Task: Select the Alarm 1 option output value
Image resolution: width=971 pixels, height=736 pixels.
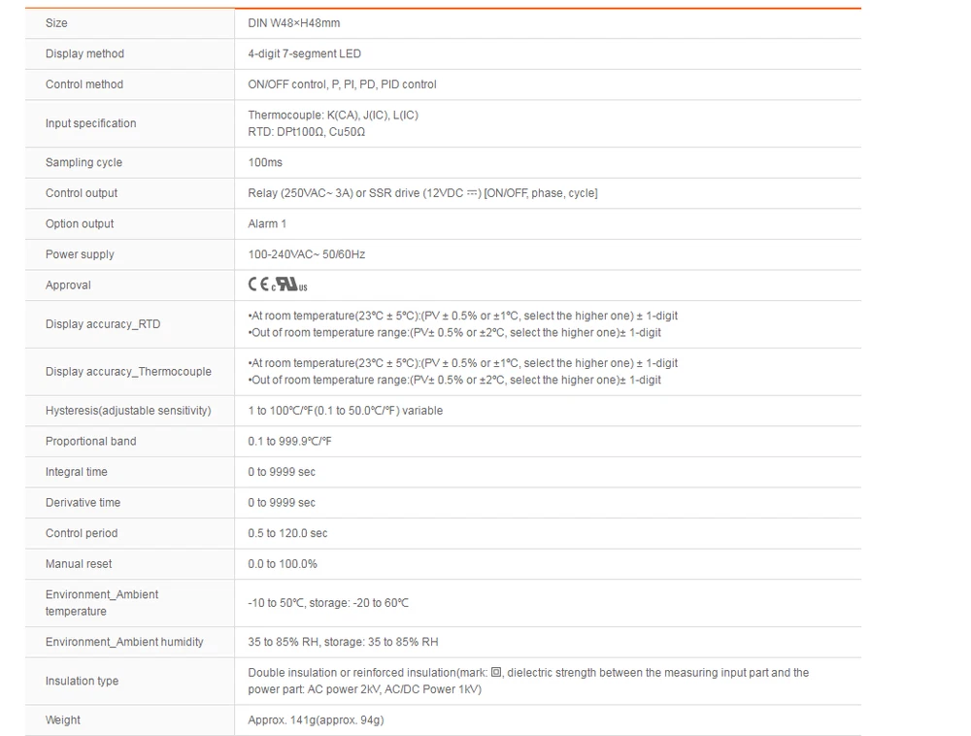Action: click(x=267, y=224)
